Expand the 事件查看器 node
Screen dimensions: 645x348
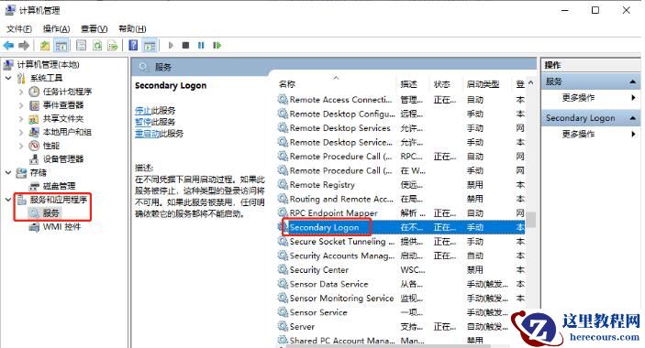point(21,105)
